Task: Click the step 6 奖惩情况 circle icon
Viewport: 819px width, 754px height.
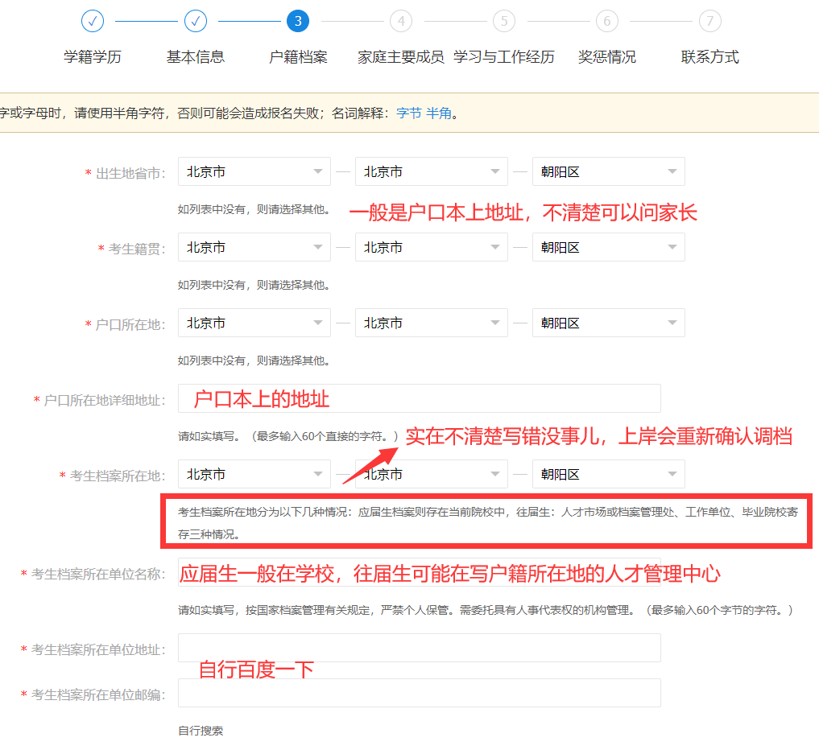Action: [x=606, y=21]
